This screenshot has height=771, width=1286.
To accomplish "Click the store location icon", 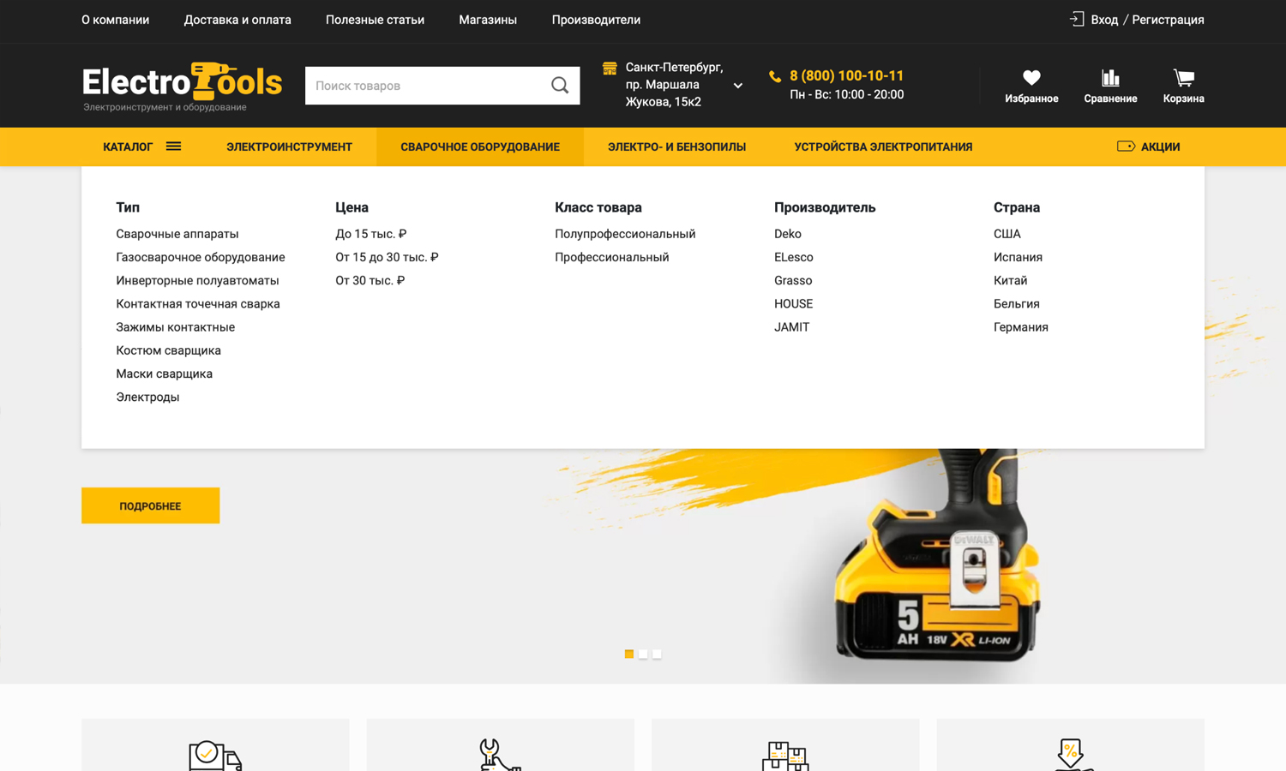I will tap(610, 69).
